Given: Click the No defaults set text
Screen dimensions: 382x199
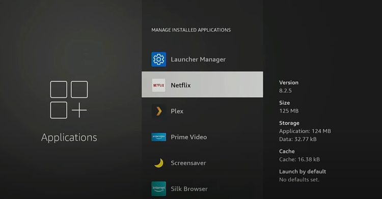Looking at the screenshot, I should [299, 180].
